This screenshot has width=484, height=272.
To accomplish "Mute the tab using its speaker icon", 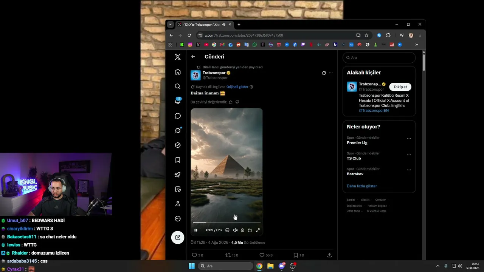I will click(x=224, y=25).
